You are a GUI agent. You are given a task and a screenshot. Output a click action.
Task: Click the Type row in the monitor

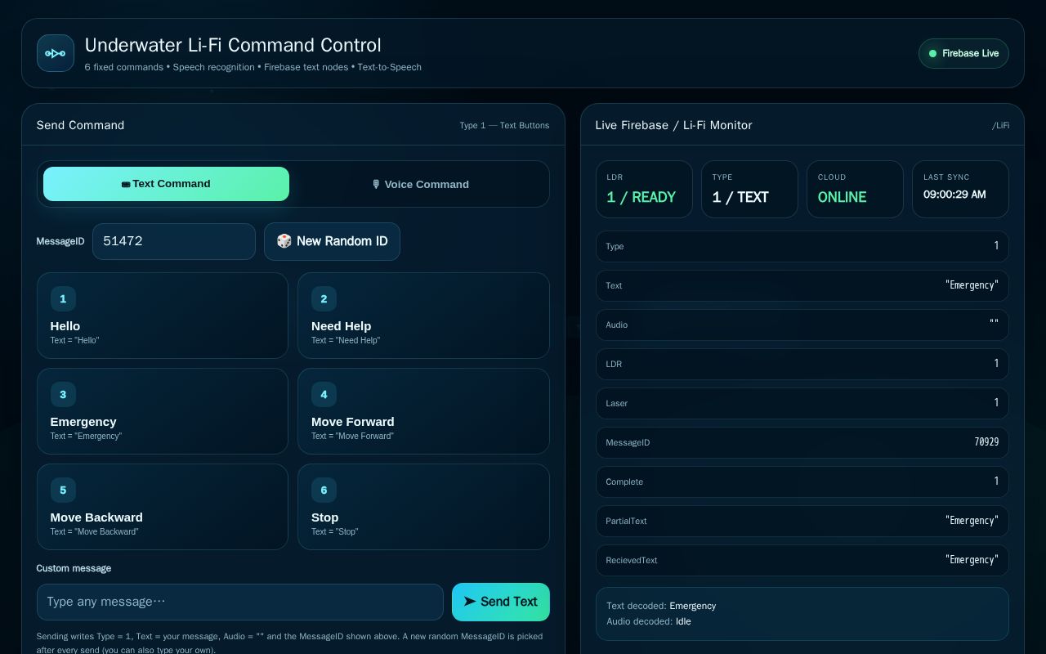pos(802,246)
